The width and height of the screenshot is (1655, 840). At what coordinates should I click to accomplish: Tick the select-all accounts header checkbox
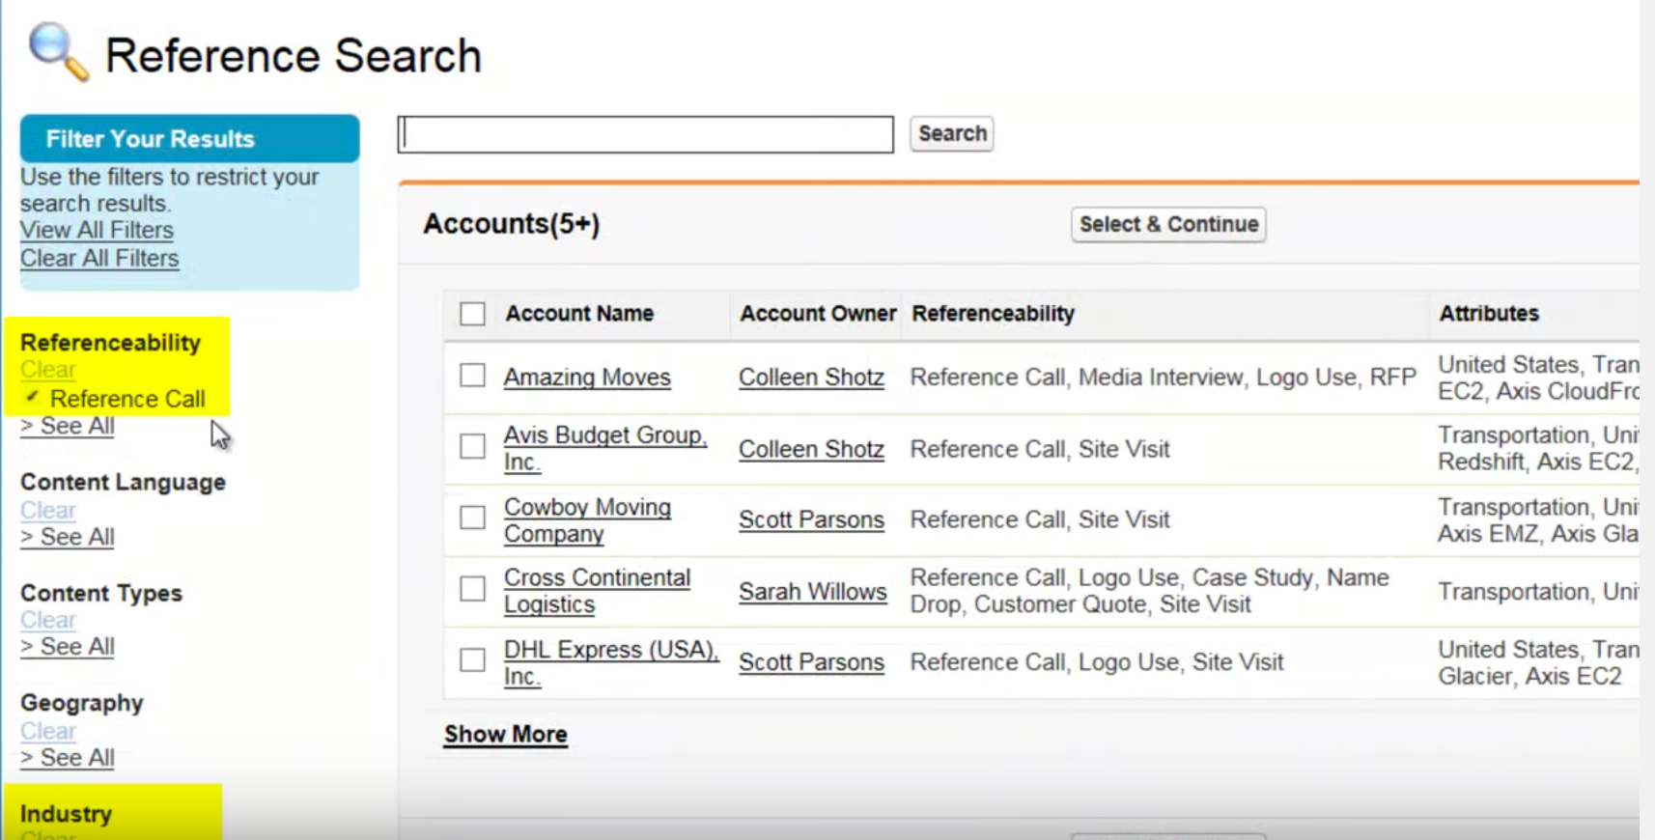point(472,314)
